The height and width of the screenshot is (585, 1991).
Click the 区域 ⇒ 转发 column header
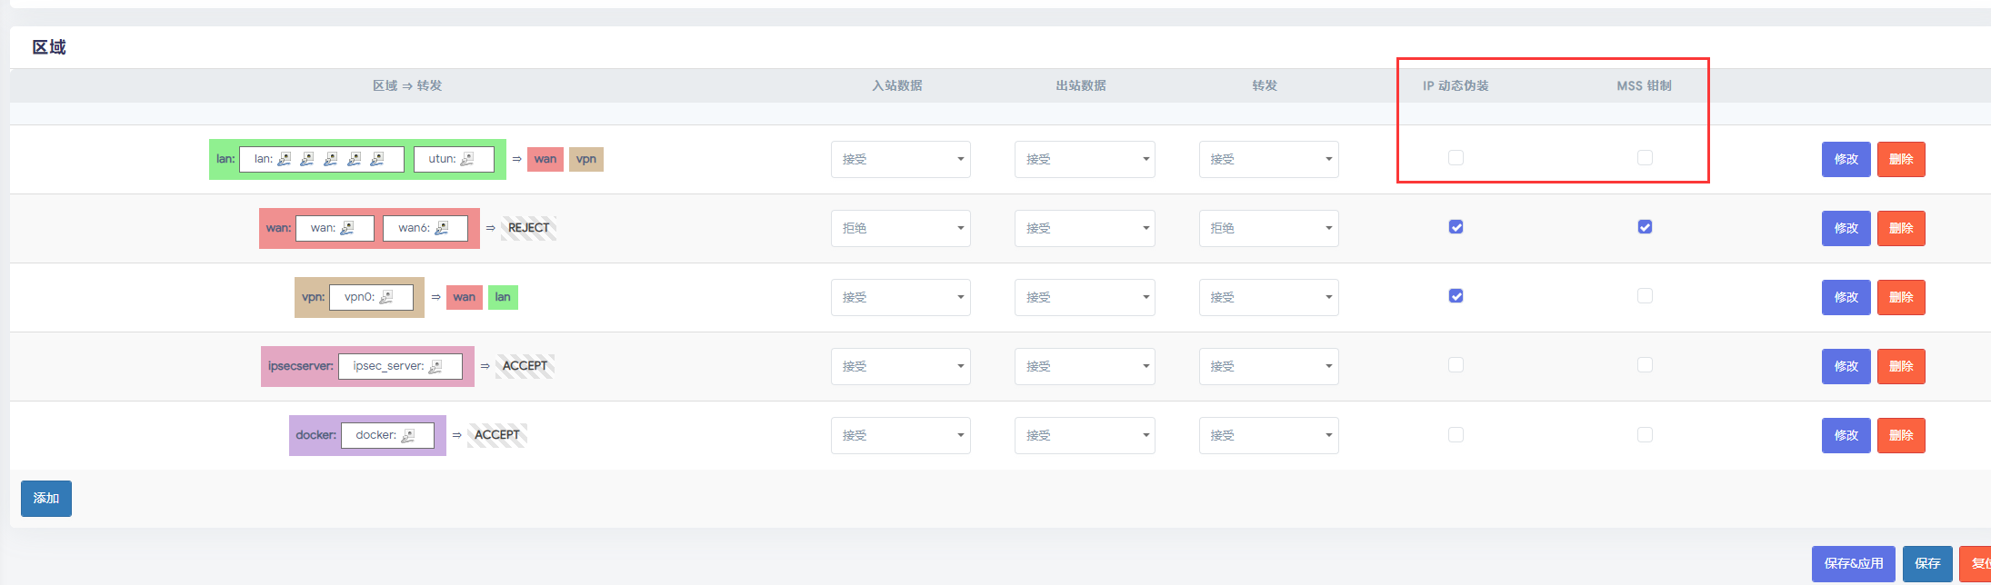point(407,85)
